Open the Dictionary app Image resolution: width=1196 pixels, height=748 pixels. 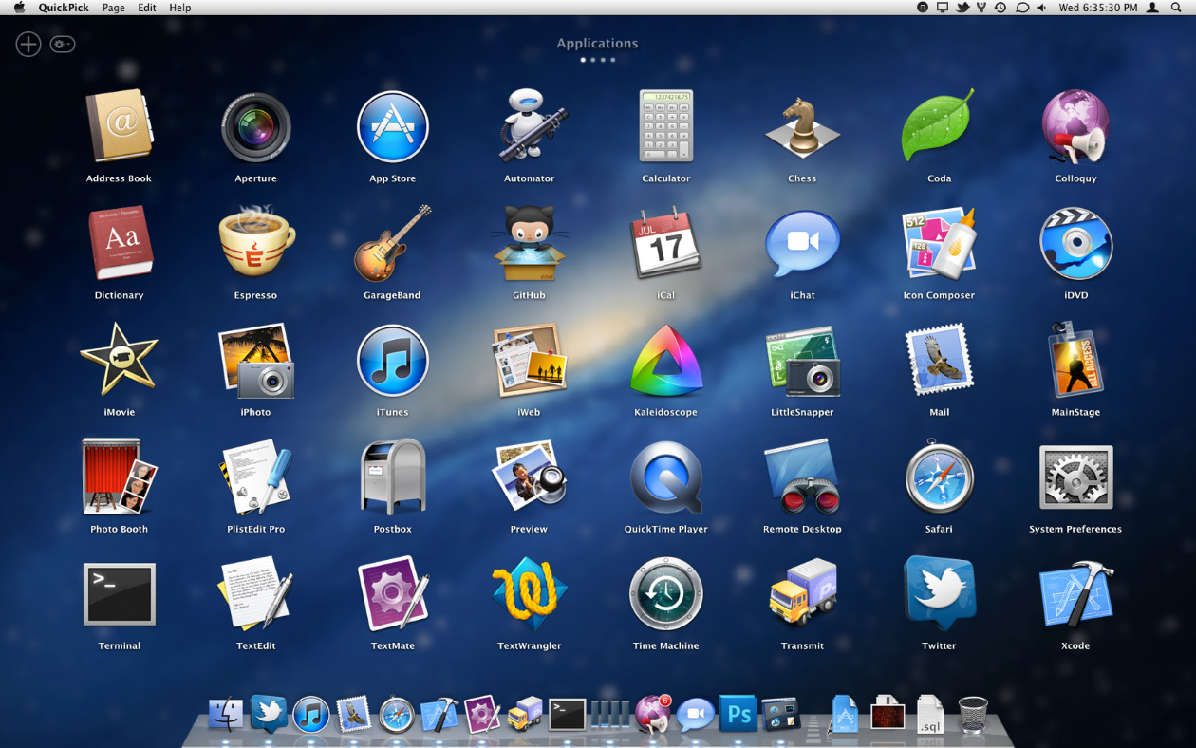pos(119,244)
